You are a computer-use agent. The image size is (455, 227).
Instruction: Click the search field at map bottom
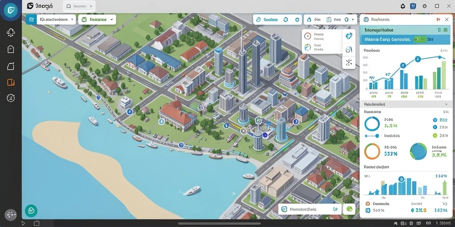[310, 209]
